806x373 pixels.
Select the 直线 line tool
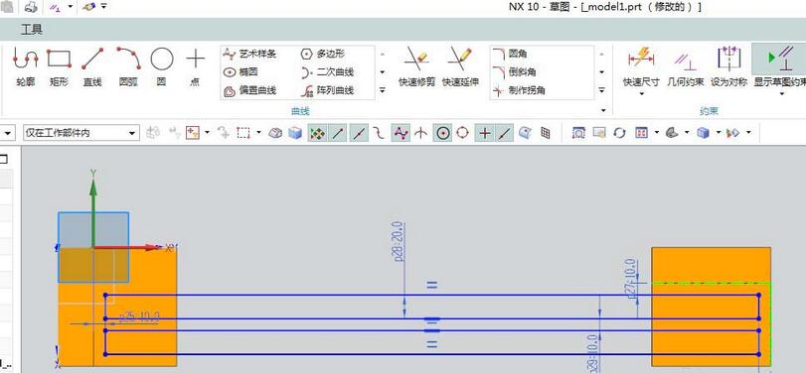coord(92,66)
